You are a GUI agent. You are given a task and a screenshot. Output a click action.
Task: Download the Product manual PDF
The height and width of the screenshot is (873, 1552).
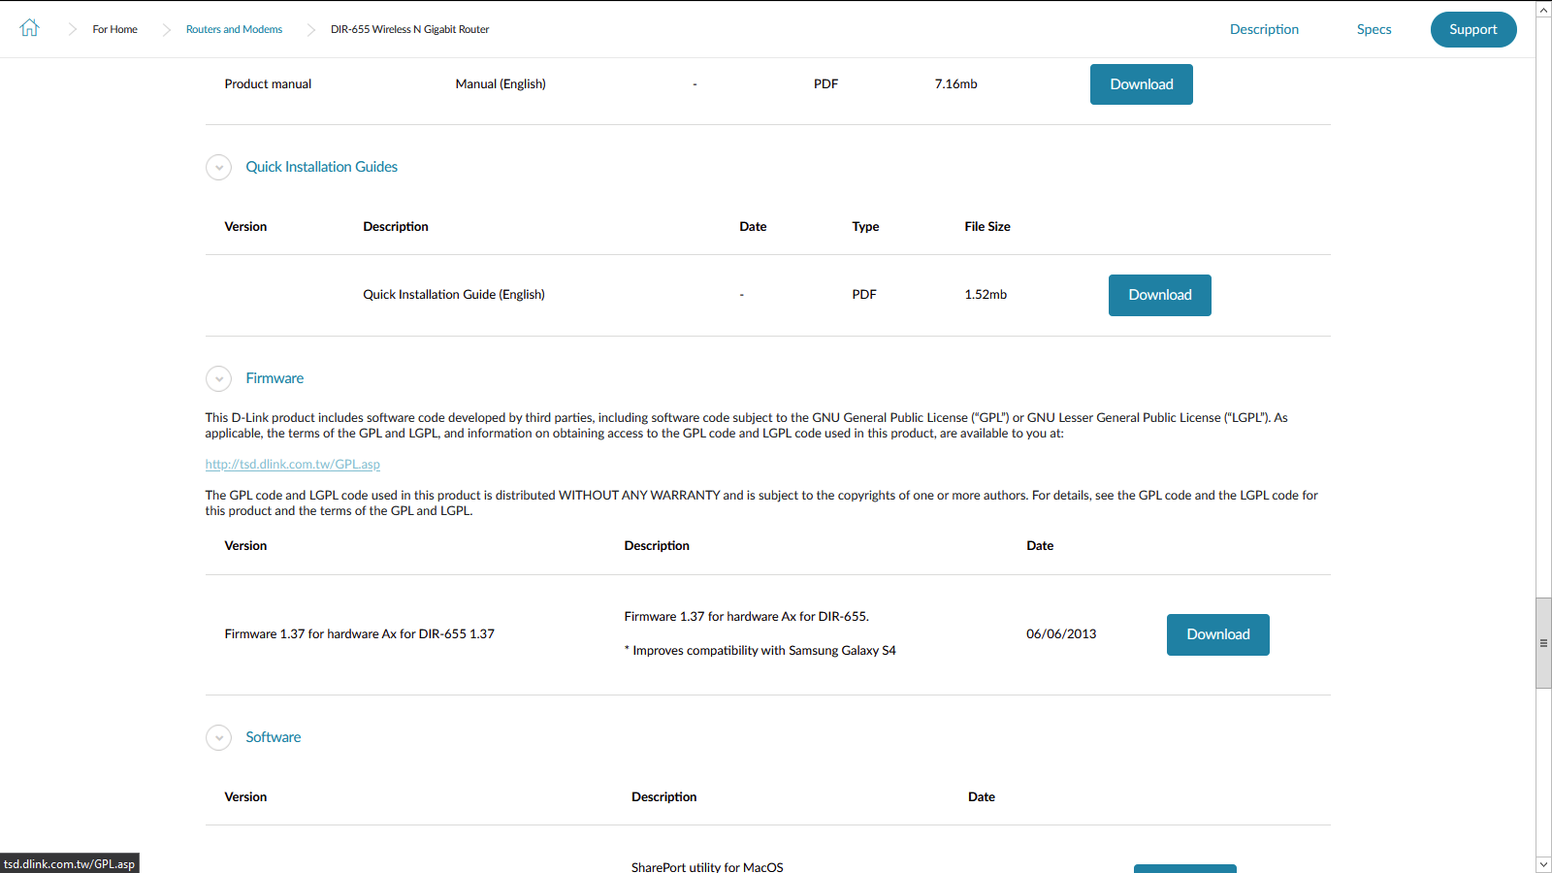[1141, 84]
